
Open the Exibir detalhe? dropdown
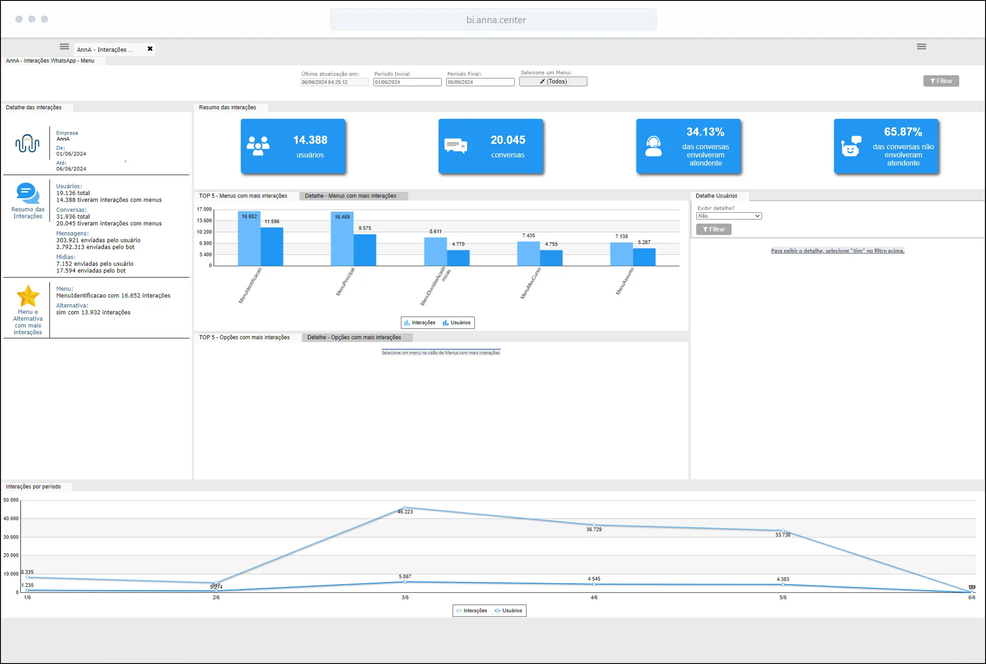[729, 216]
